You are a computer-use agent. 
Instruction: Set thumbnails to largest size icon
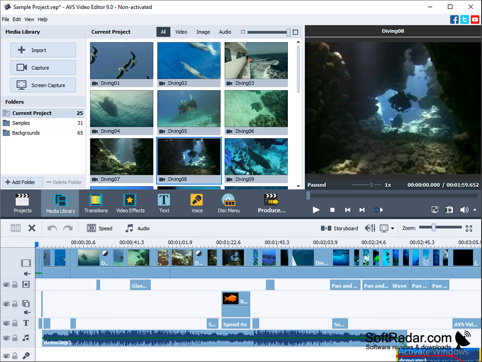[x=295, y=32]
